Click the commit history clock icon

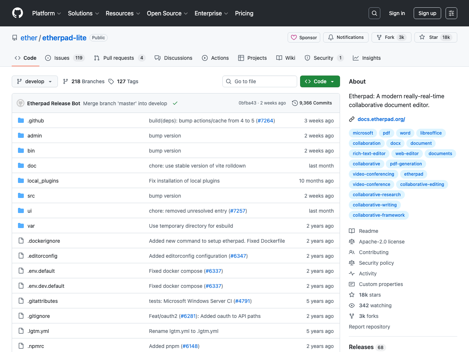tap(295, 103)
